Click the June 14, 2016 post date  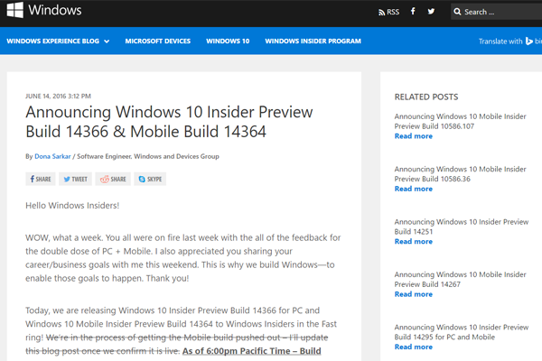pos(58,96)
